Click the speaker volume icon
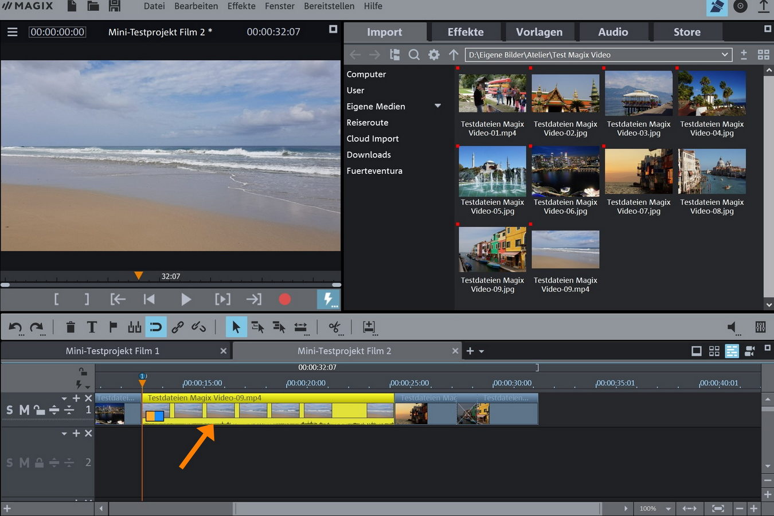The image size is (774, 516). tap(732, 327)
